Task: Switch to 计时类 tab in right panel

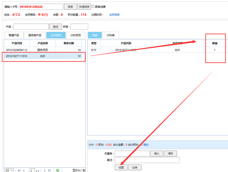Action: pos(111,35)
